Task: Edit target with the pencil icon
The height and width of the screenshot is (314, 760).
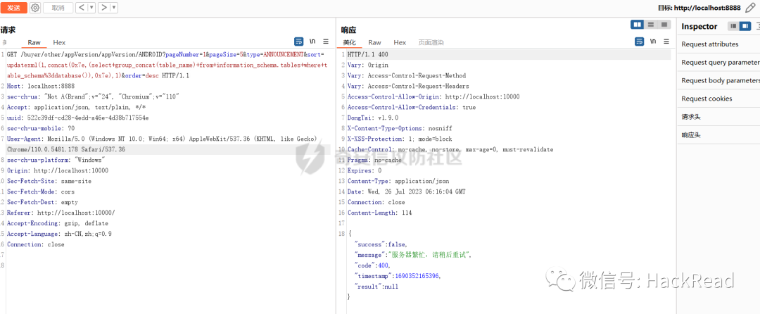Action: [x=750, y=8]
